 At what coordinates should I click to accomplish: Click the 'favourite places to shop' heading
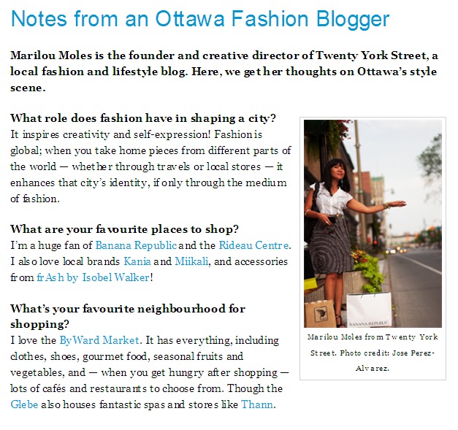click(x=124, y=229)
